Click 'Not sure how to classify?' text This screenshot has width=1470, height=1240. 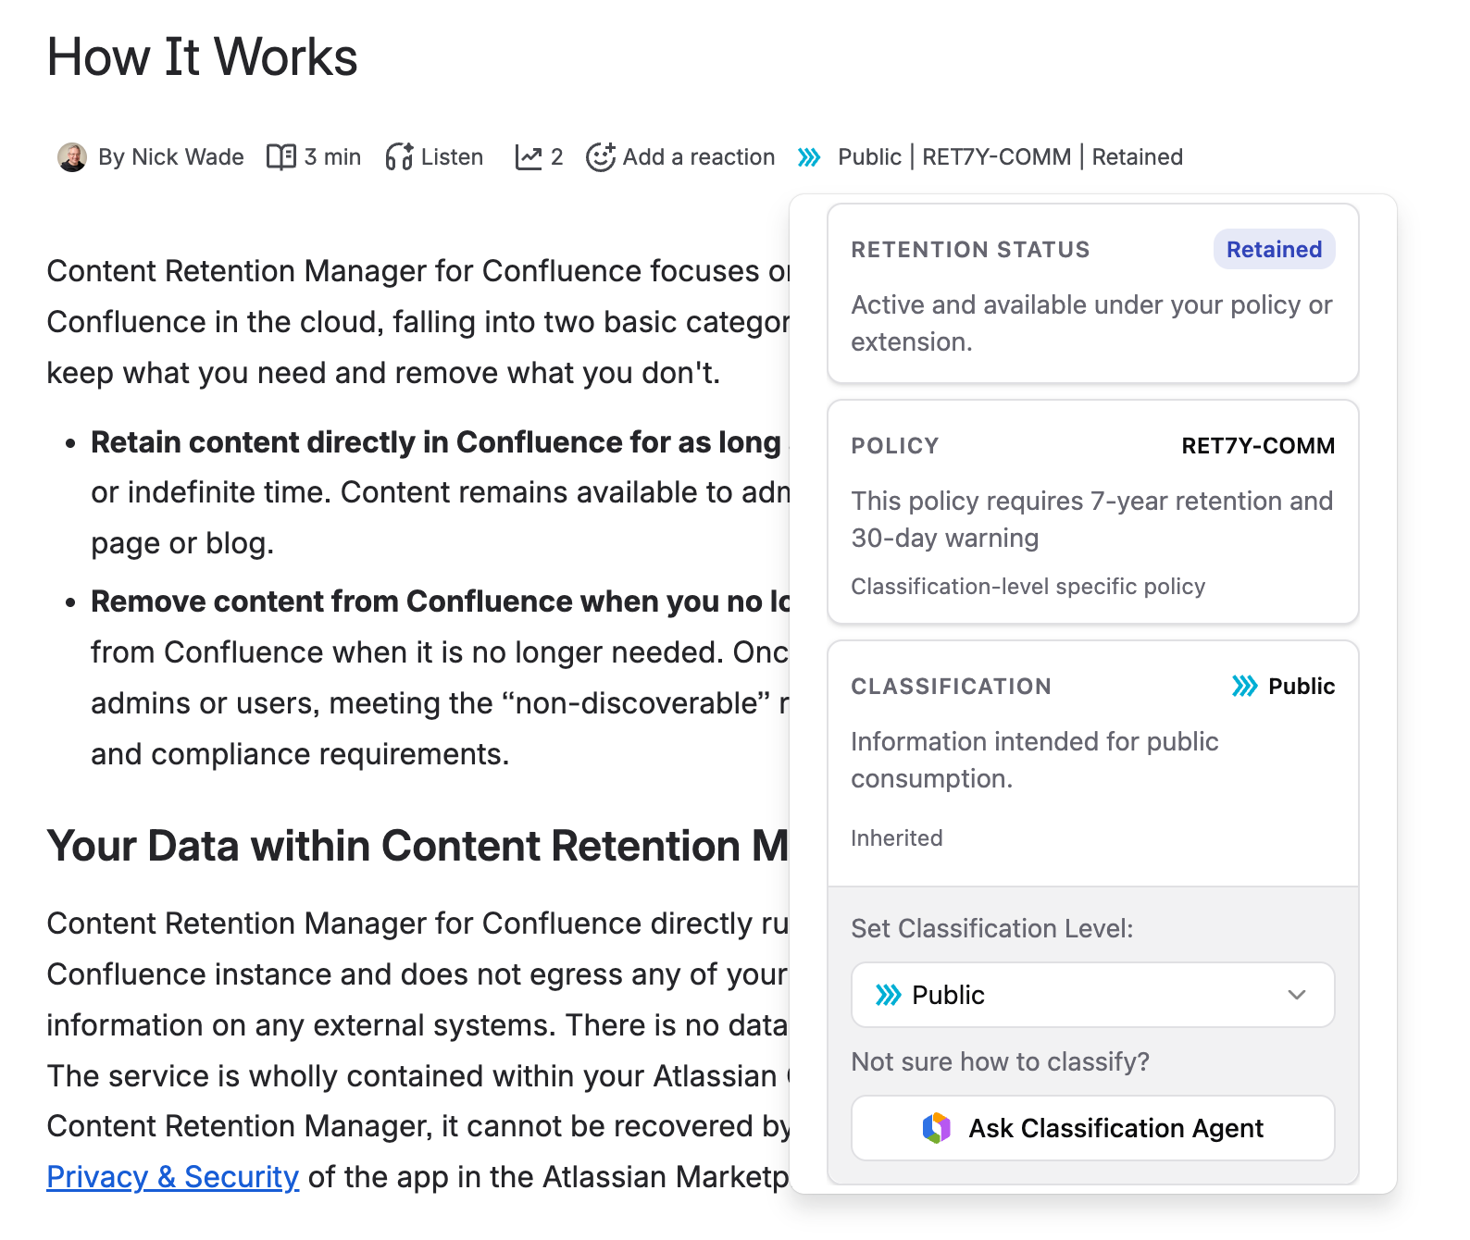pos(1001,1061)
